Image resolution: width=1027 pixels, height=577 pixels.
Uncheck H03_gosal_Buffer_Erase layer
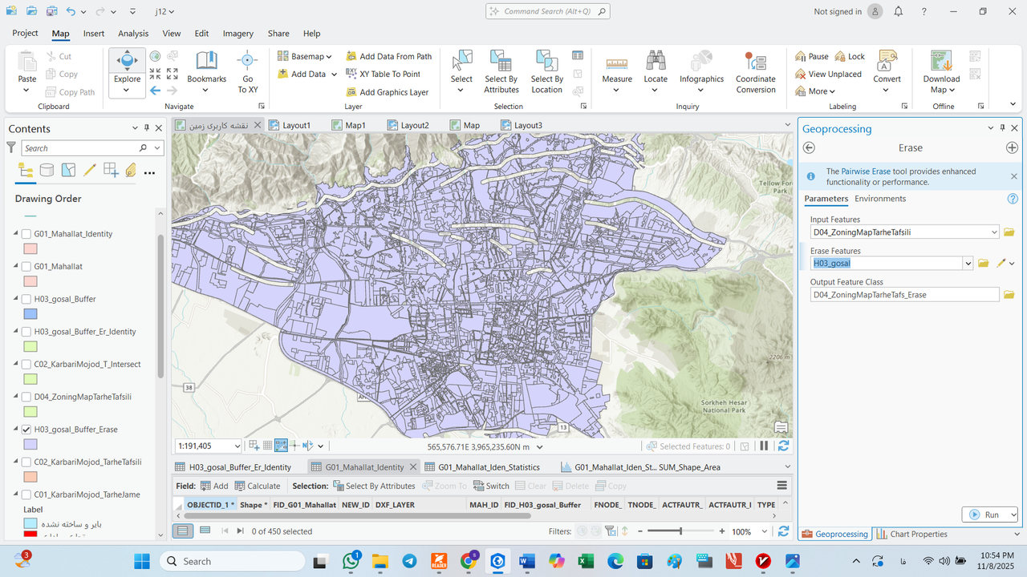(26, 430)
